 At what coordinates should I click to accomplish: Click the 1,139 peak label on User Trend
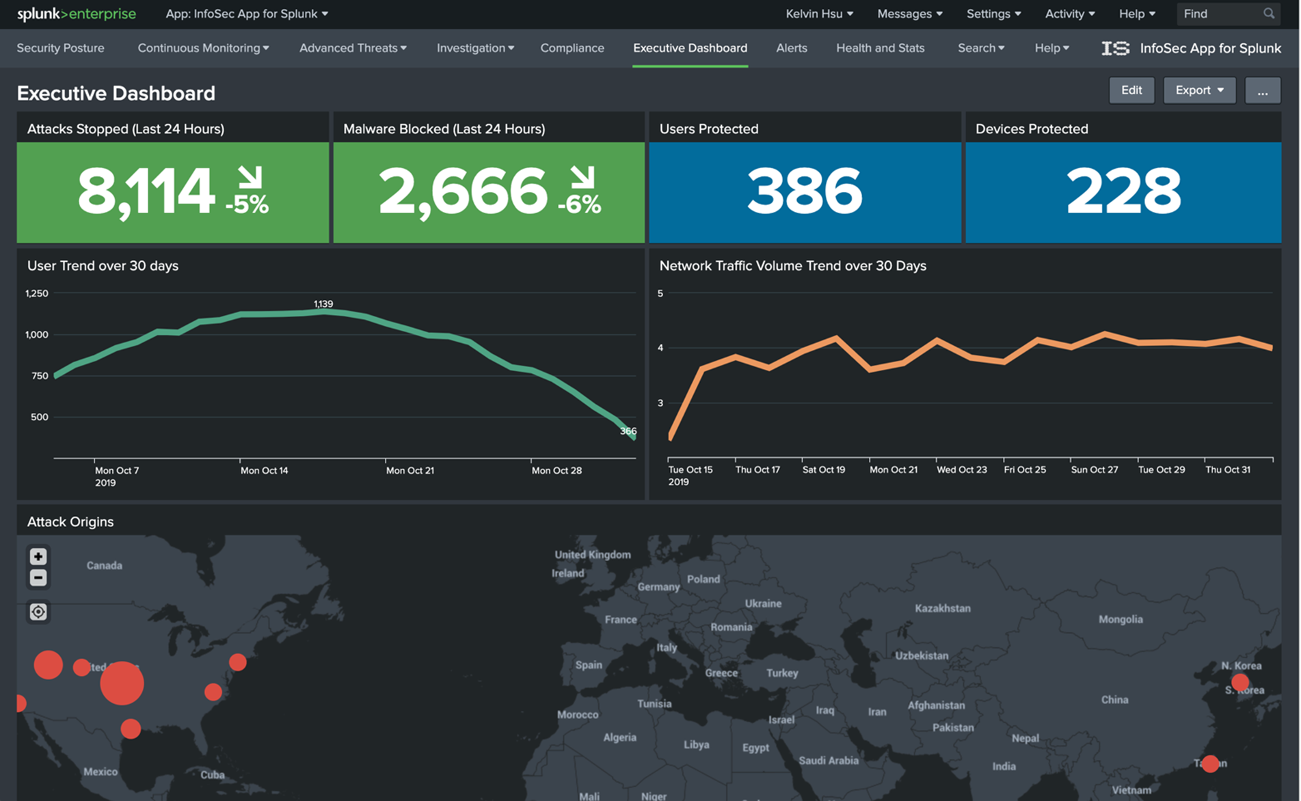point(323,303)
